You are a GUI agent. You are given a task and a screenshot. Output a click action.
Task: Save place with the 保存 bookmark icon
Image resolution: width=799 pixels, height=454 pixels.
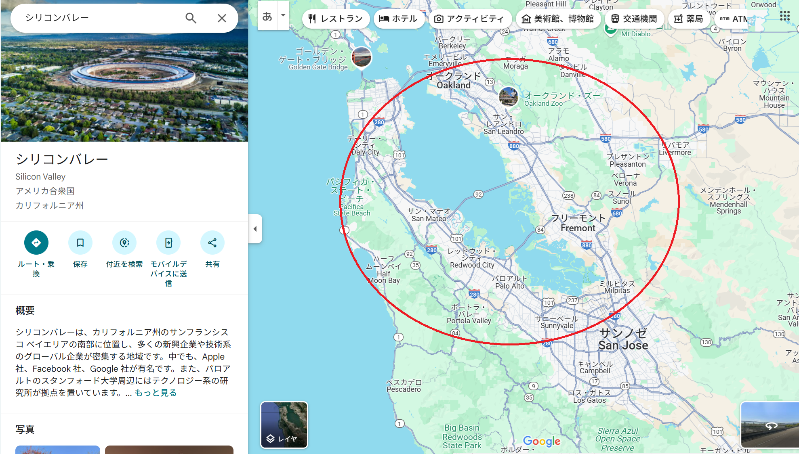tap(80, 243)
